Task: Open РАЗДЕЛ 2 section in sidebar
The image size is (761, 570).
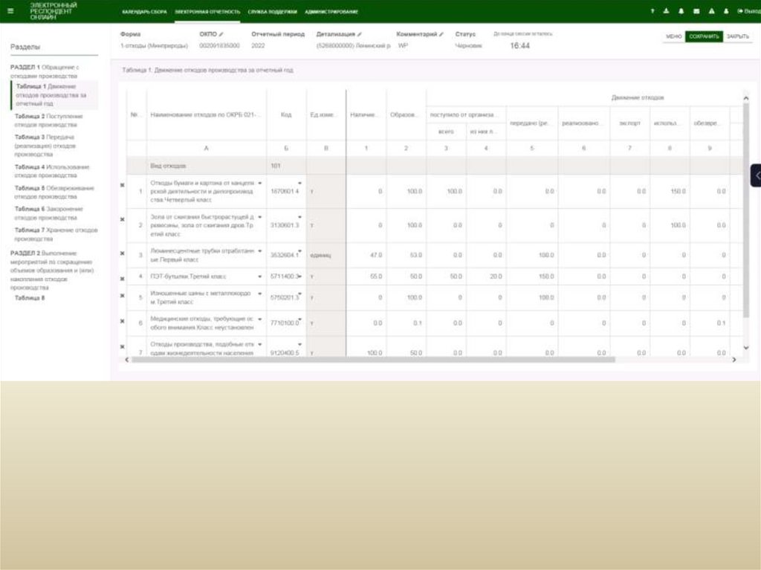Action: pos(52,271)
